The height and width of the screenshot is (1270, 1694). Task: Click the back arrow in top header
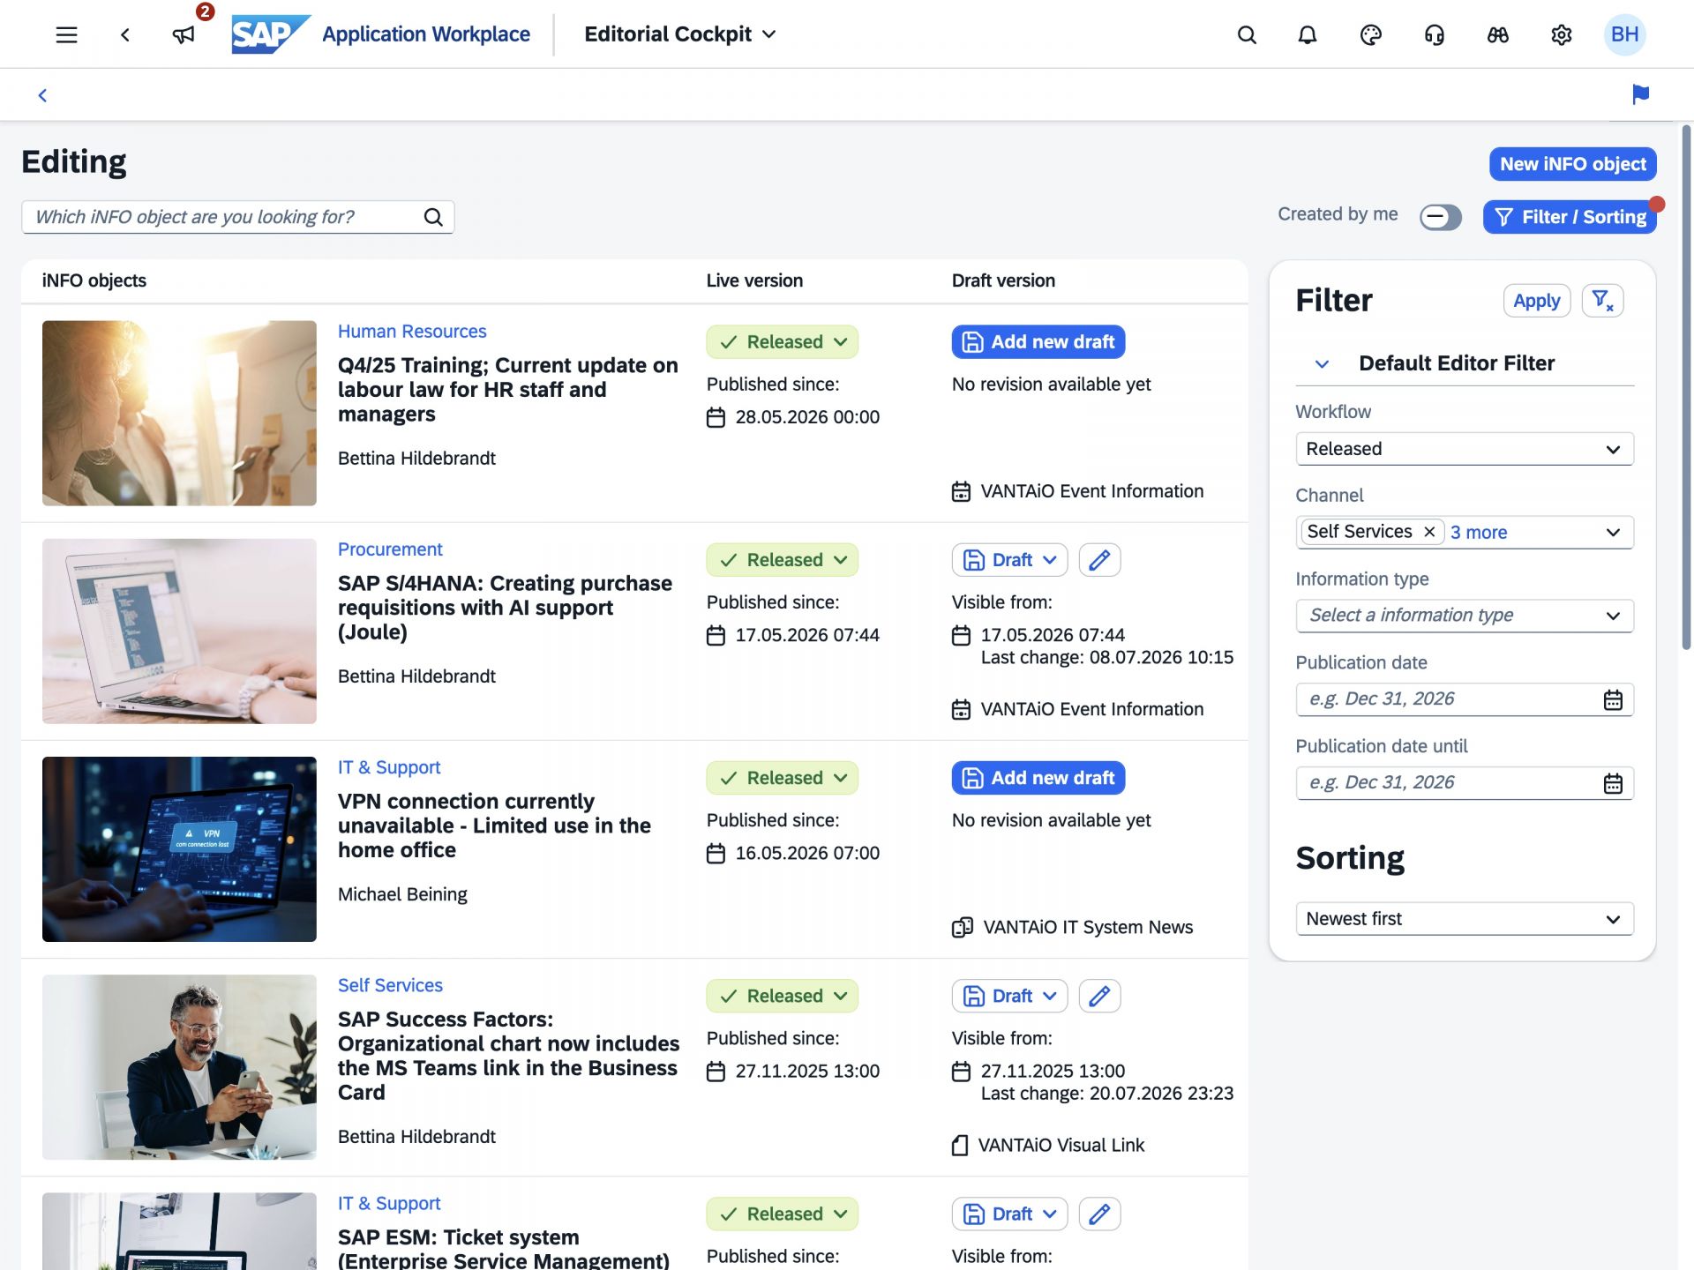pyautogui.click(x=125, y=34)
